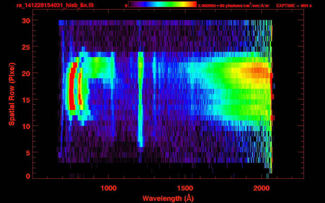Click the EXPTIME = 604 s label

294,6
